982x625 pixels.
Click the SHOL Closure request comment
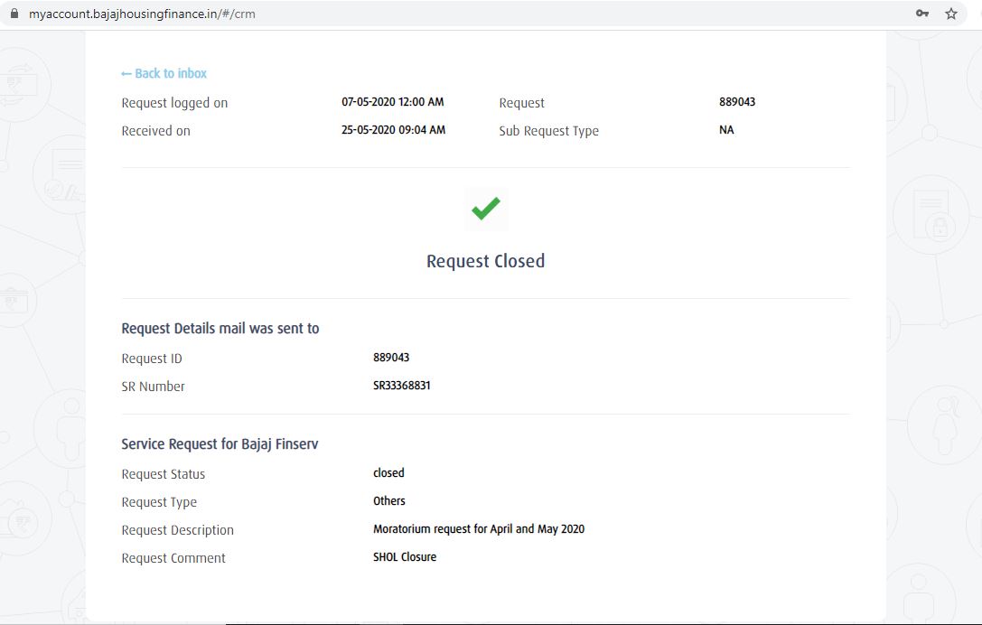coord(405,557)
